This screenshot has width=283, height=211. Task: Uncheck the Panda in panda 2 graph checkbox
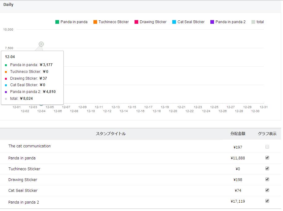point(267,201)
